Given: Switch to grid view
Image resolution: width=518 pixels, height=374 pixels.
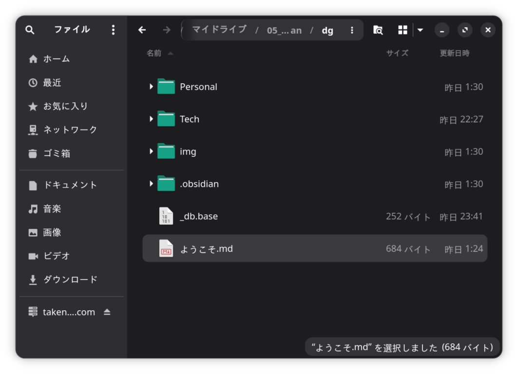Looking at the screenshot, I should point(403,30).
